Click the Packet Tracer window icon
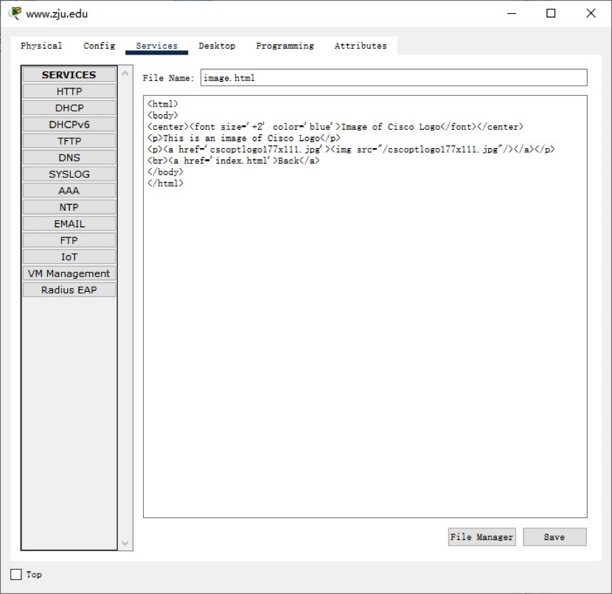612x594 pixels. (x=15, y=13)
